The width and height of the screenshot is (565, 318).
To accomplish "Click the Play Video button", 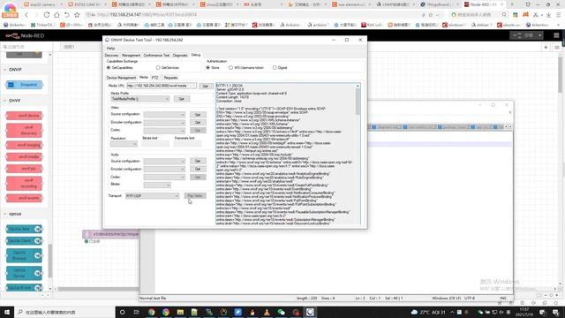I will 195,196.
